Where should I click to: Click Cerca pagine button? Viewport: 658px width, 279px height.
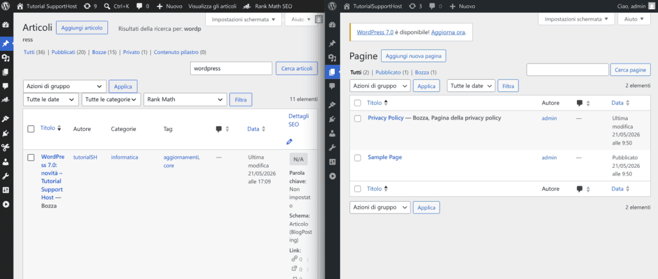coord(630,69)
